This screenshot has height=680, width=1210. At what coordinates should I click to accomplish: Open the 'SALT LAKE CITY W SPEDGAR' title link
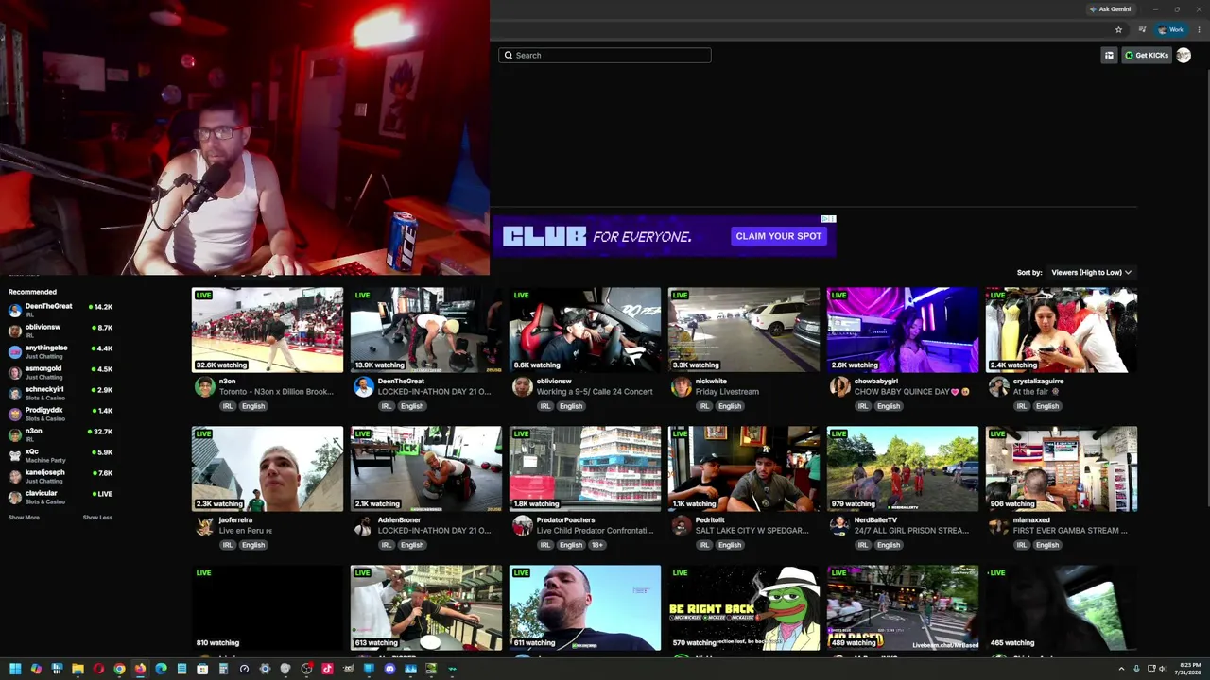pos(752,531)
